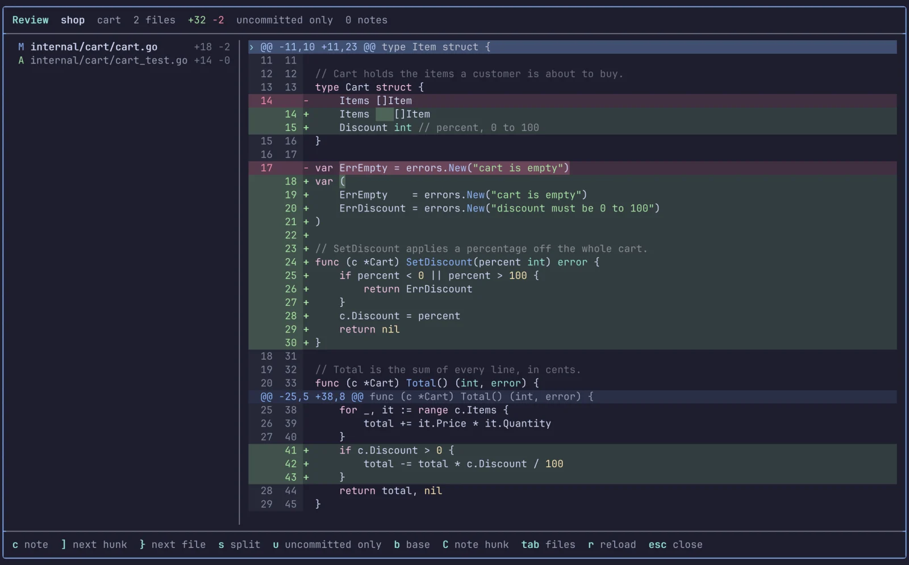
Task: Click the uncommitted only indicator in header
Action: click(x=285, y=20)
